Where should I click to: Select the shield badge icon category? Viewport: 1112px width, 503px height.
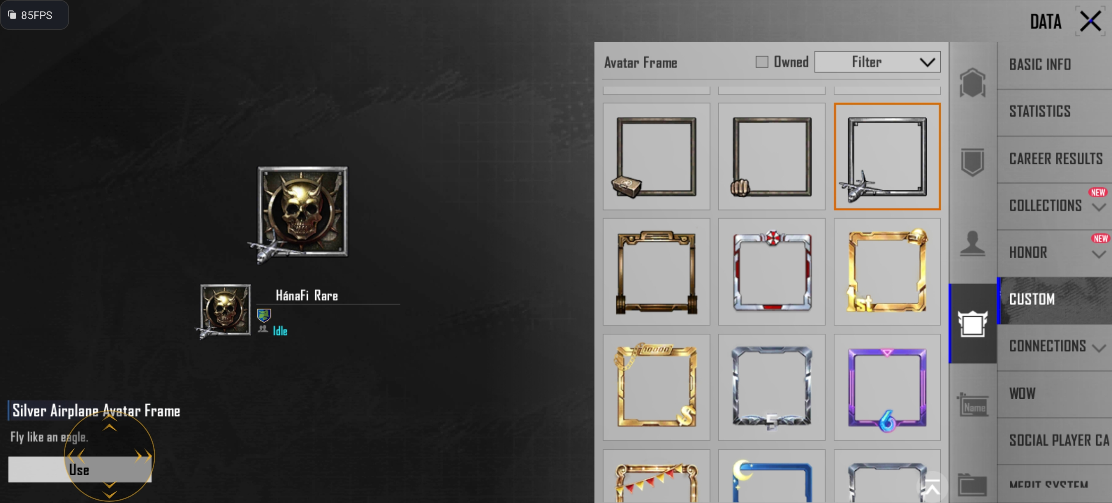coord(973,162)
